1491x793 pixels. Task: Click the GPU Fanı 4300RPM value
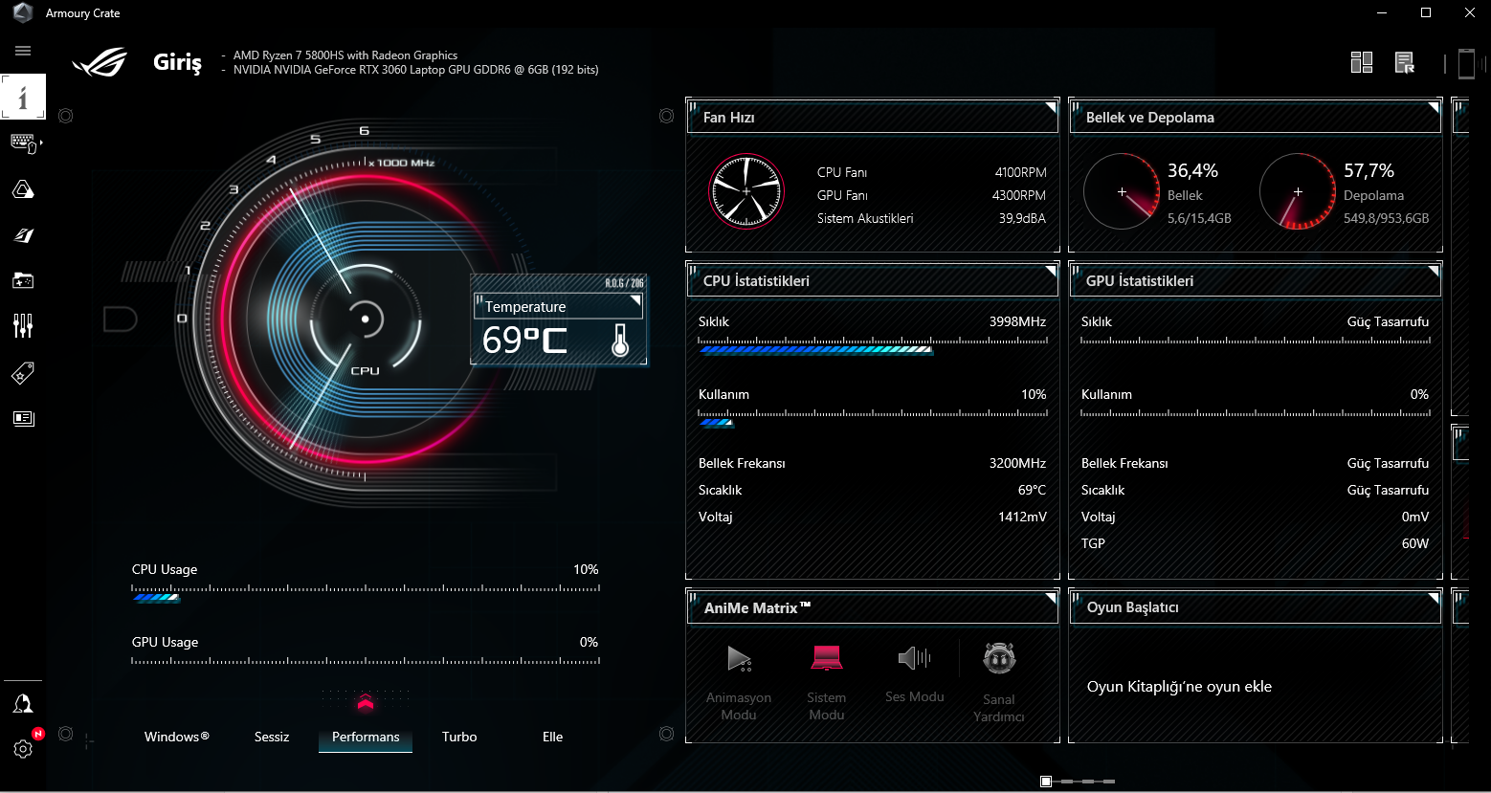coord(1018,195)
